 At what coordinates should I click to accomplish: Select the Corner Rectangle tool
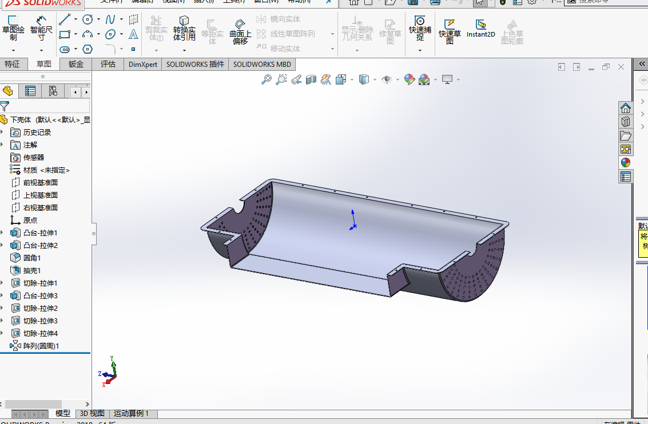pyautogui.click(x=65, y=34)
